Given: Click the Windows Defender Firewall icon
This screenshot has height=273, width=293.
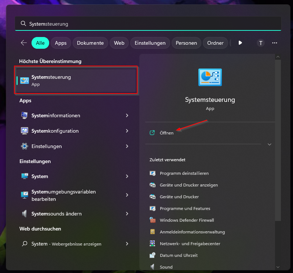Looking at the screenshot, I should click(153, 220).
